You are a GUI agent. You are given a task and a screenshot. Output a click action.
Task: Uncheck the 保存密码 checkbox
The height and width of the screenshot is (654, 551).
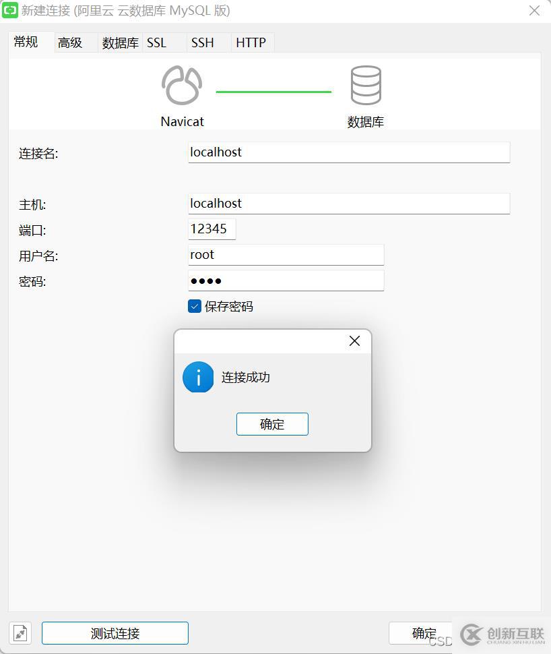195,306
